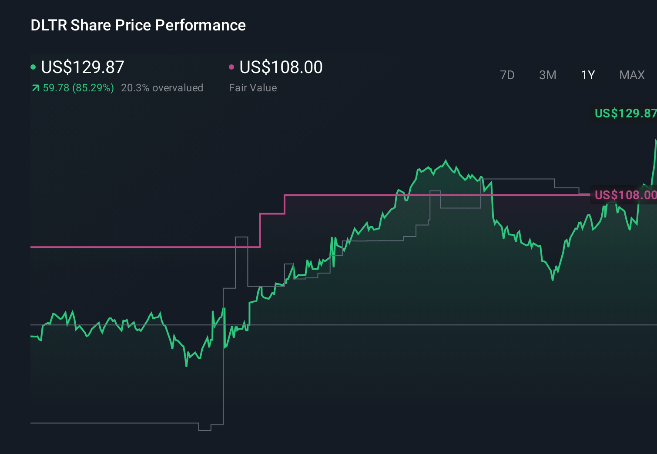Click the pink dot beside US$108.00
The width and height of the screenshot is (657, 454).
pos(232,67)
